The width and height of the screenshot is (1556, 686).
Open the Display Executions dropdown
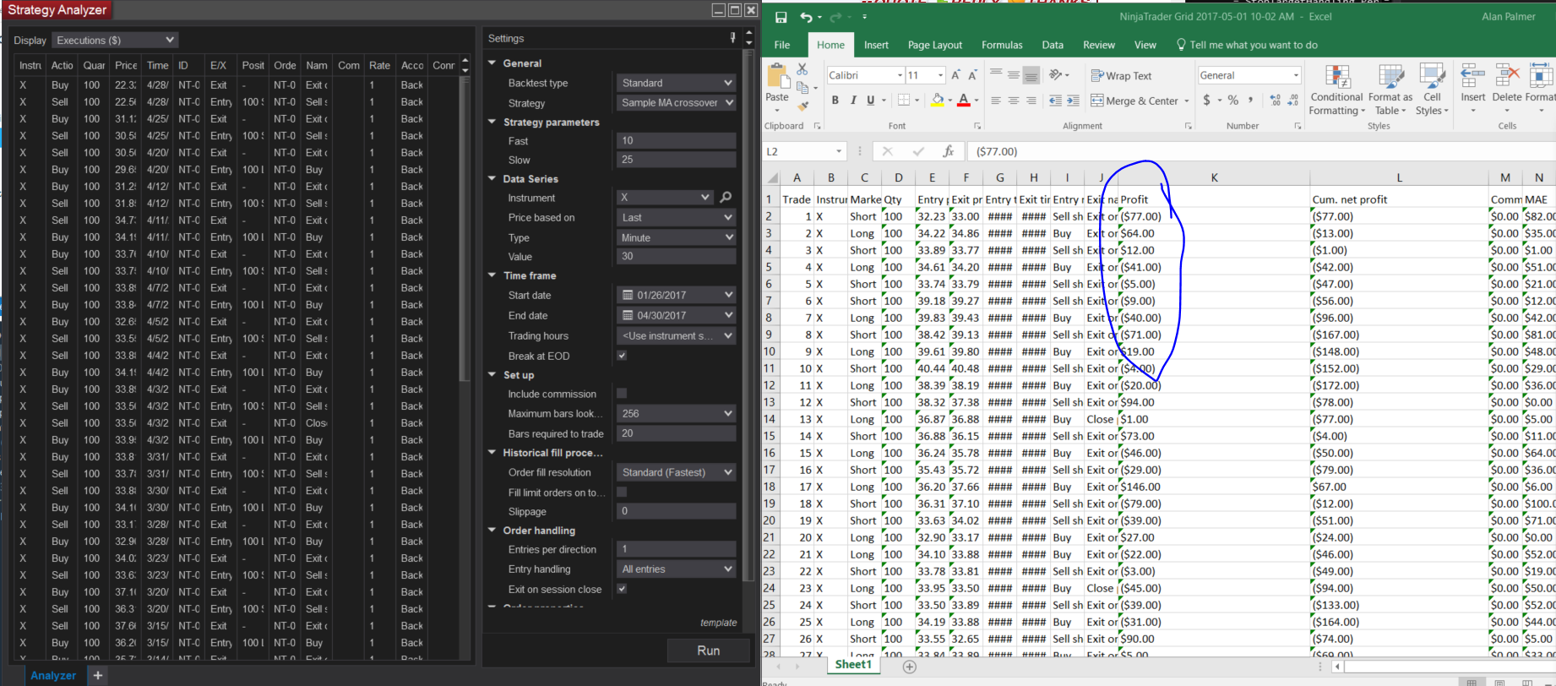coord(115,41)
